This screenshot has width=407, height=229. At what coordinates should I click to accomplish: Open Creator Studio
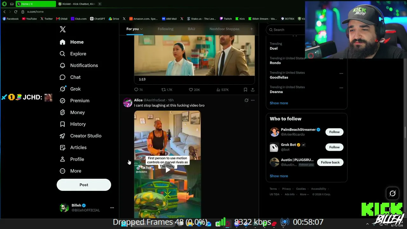[x=81, y=136]
